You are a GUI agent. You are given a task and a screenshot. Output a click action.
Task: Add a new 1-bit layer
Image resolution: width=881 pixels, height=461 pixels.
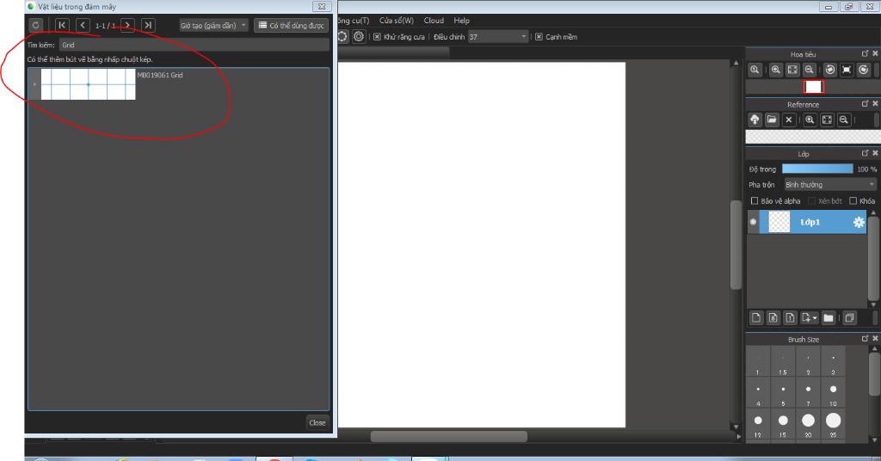pos(790,318)
